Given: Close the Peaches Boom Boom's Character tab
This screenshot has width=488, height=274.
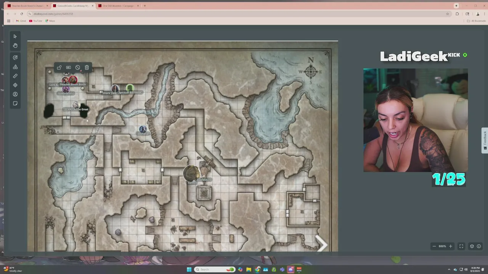Looking at the screenshot, I should pyautogui.click(x=47, y=6).
